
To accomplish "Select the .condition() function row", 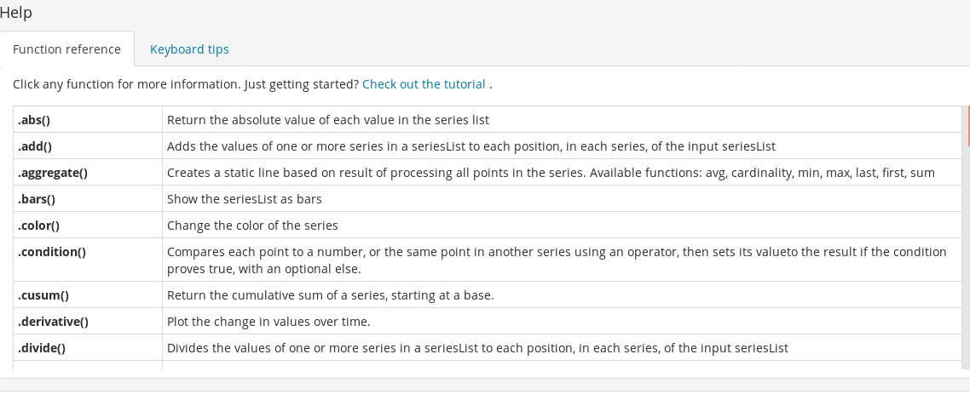I will pyautogui.click(x=488, y=260).
